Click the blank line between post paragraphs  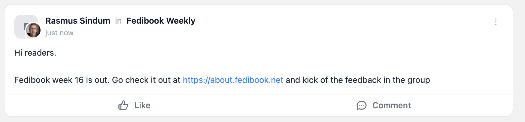[120, 66]
